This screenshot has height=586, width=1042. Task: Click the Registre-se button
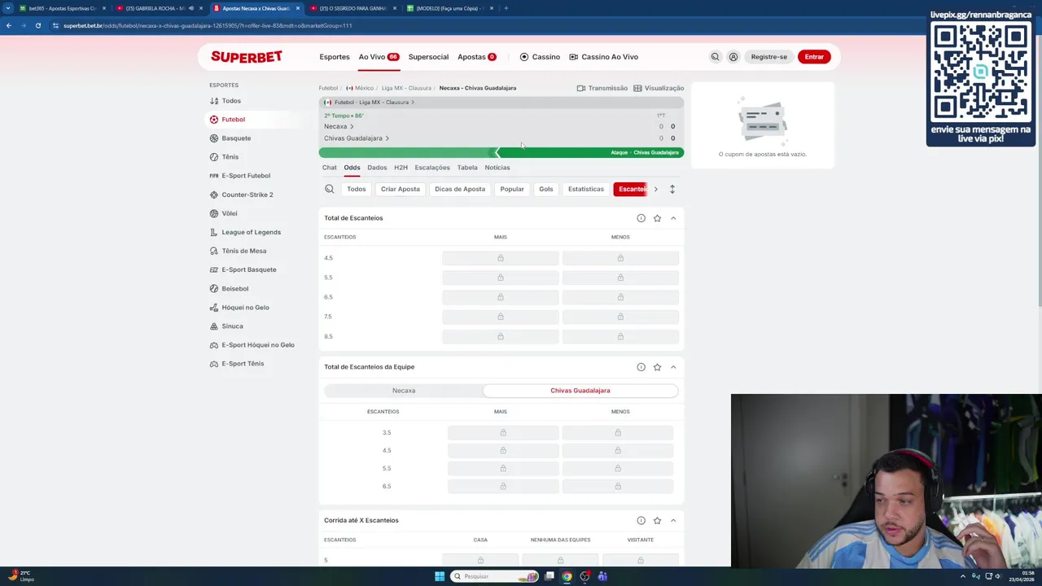click(769, 57)
